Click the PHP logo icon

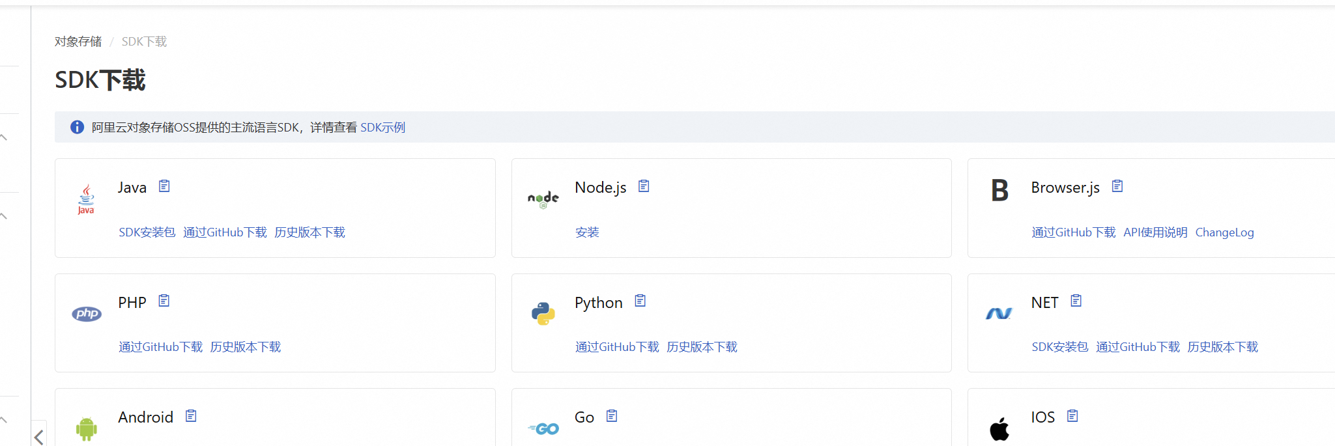[87, 314]
